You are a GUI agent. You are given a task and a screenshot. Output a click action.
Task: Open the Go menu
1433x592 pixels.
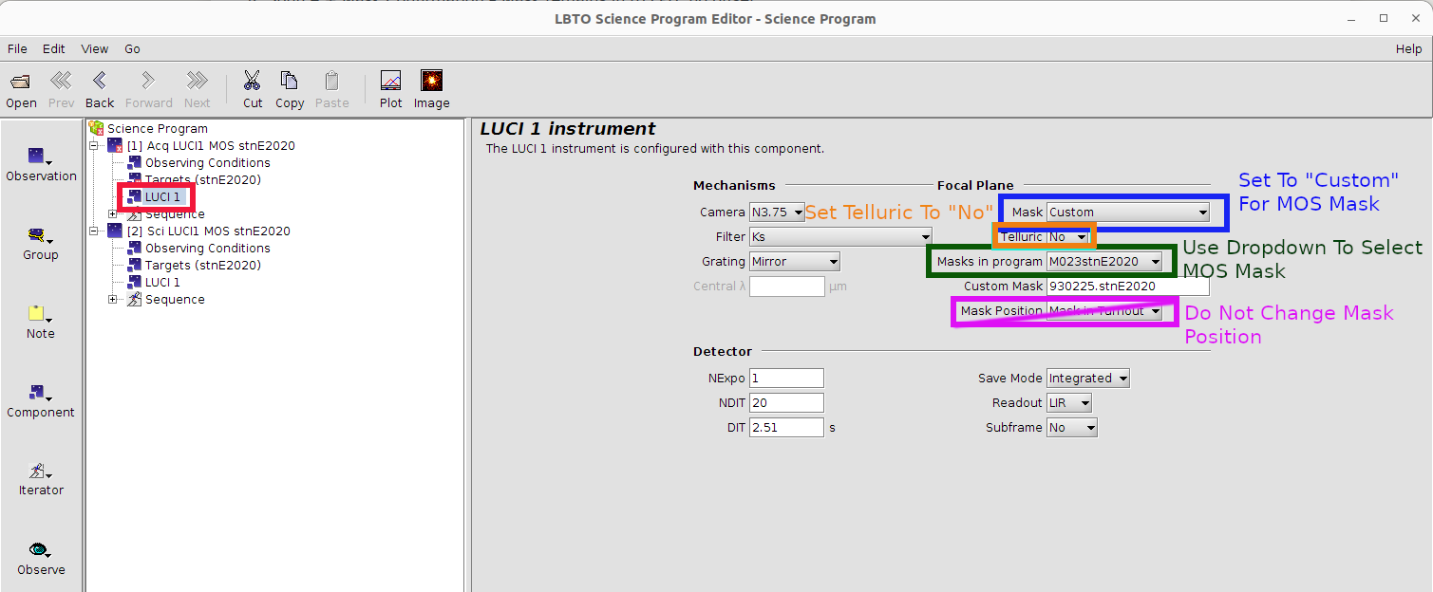tap(132, 49)
